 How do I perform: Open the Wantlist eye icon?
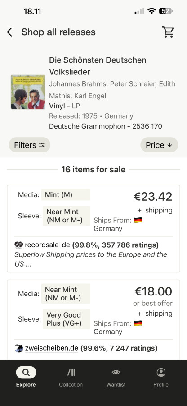116,372
